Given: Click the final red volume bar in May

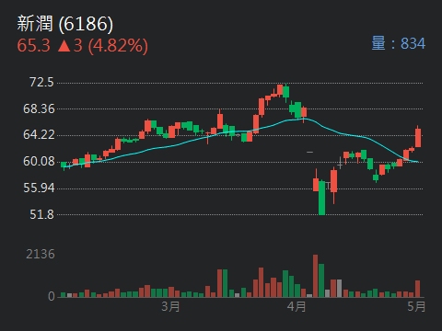Looking at the screenshot, I should [417, 289].
